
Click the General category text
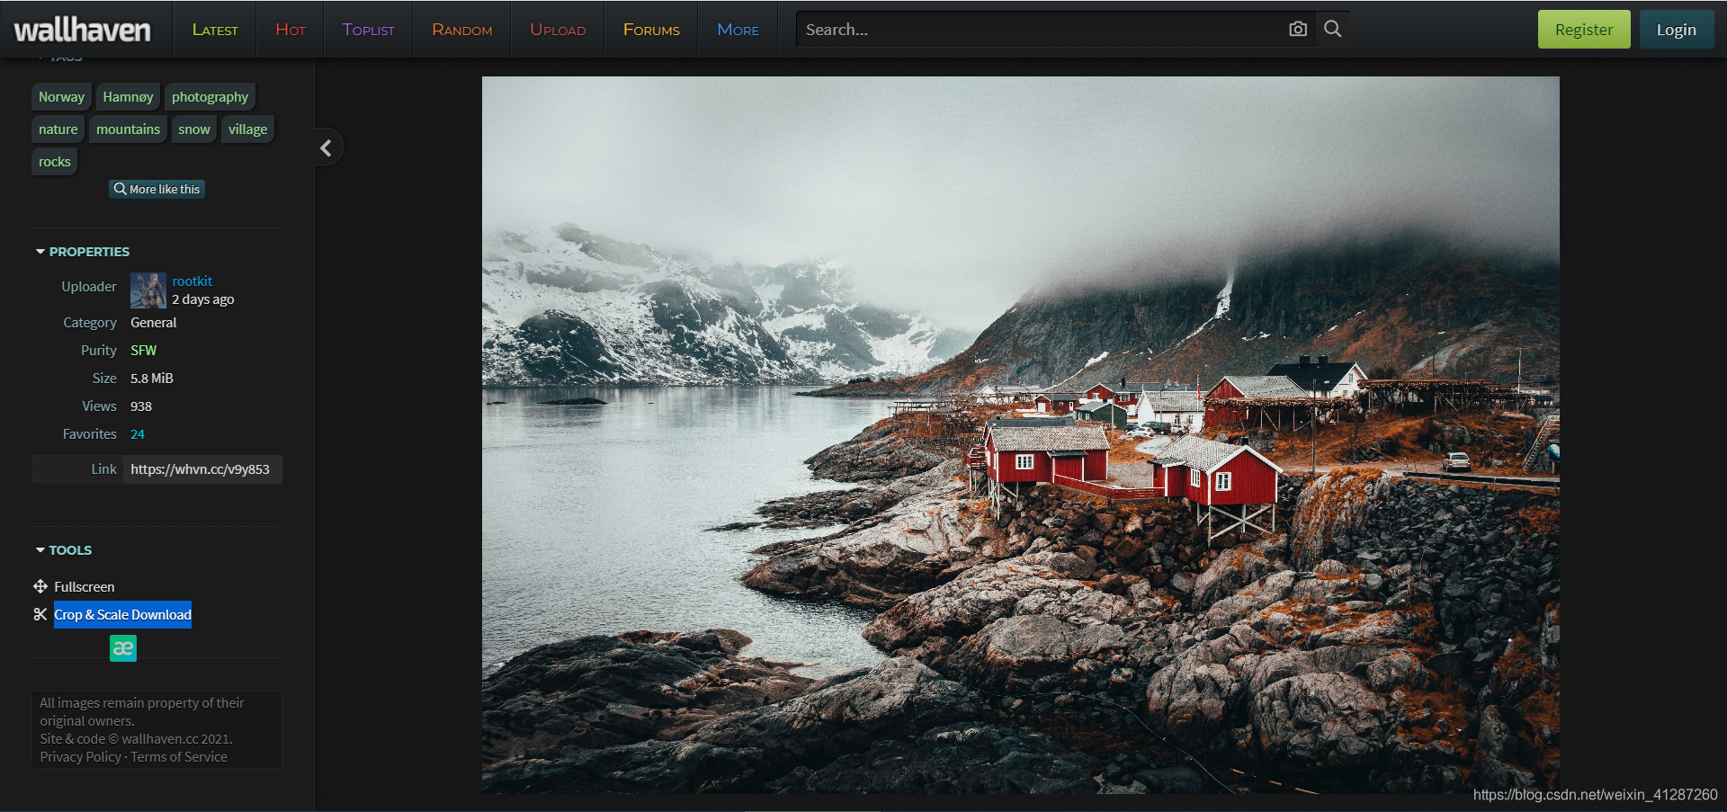(x=154, y=322)
